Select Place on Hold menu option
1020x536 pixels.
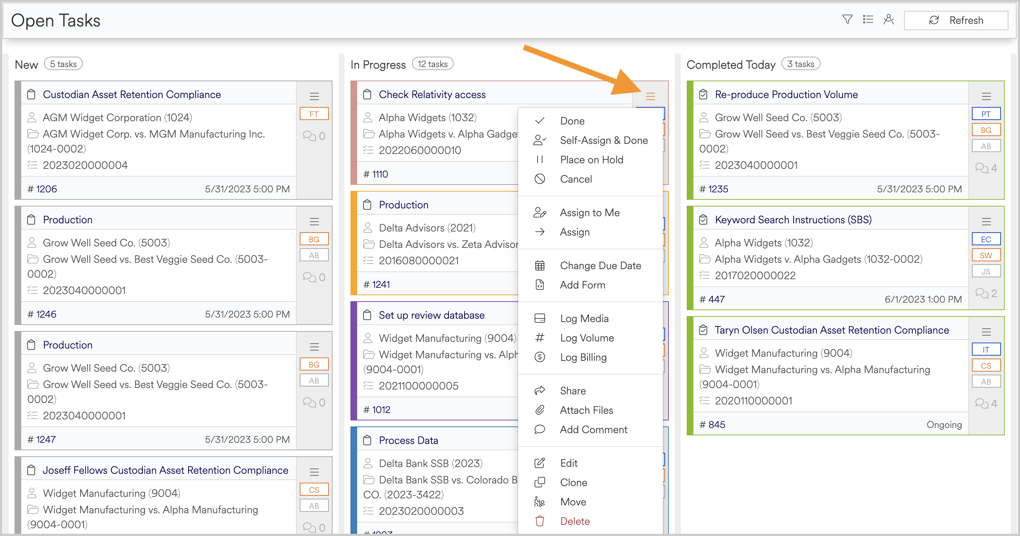pyautogui.click(x=591, y=160)
